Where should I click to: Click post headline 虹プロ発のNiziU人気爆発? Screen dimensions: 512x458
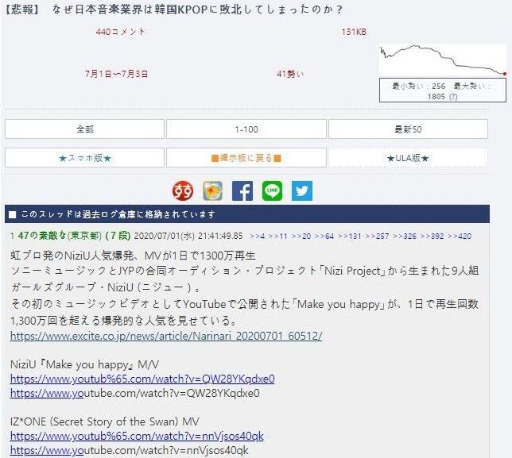coord(133,256)
